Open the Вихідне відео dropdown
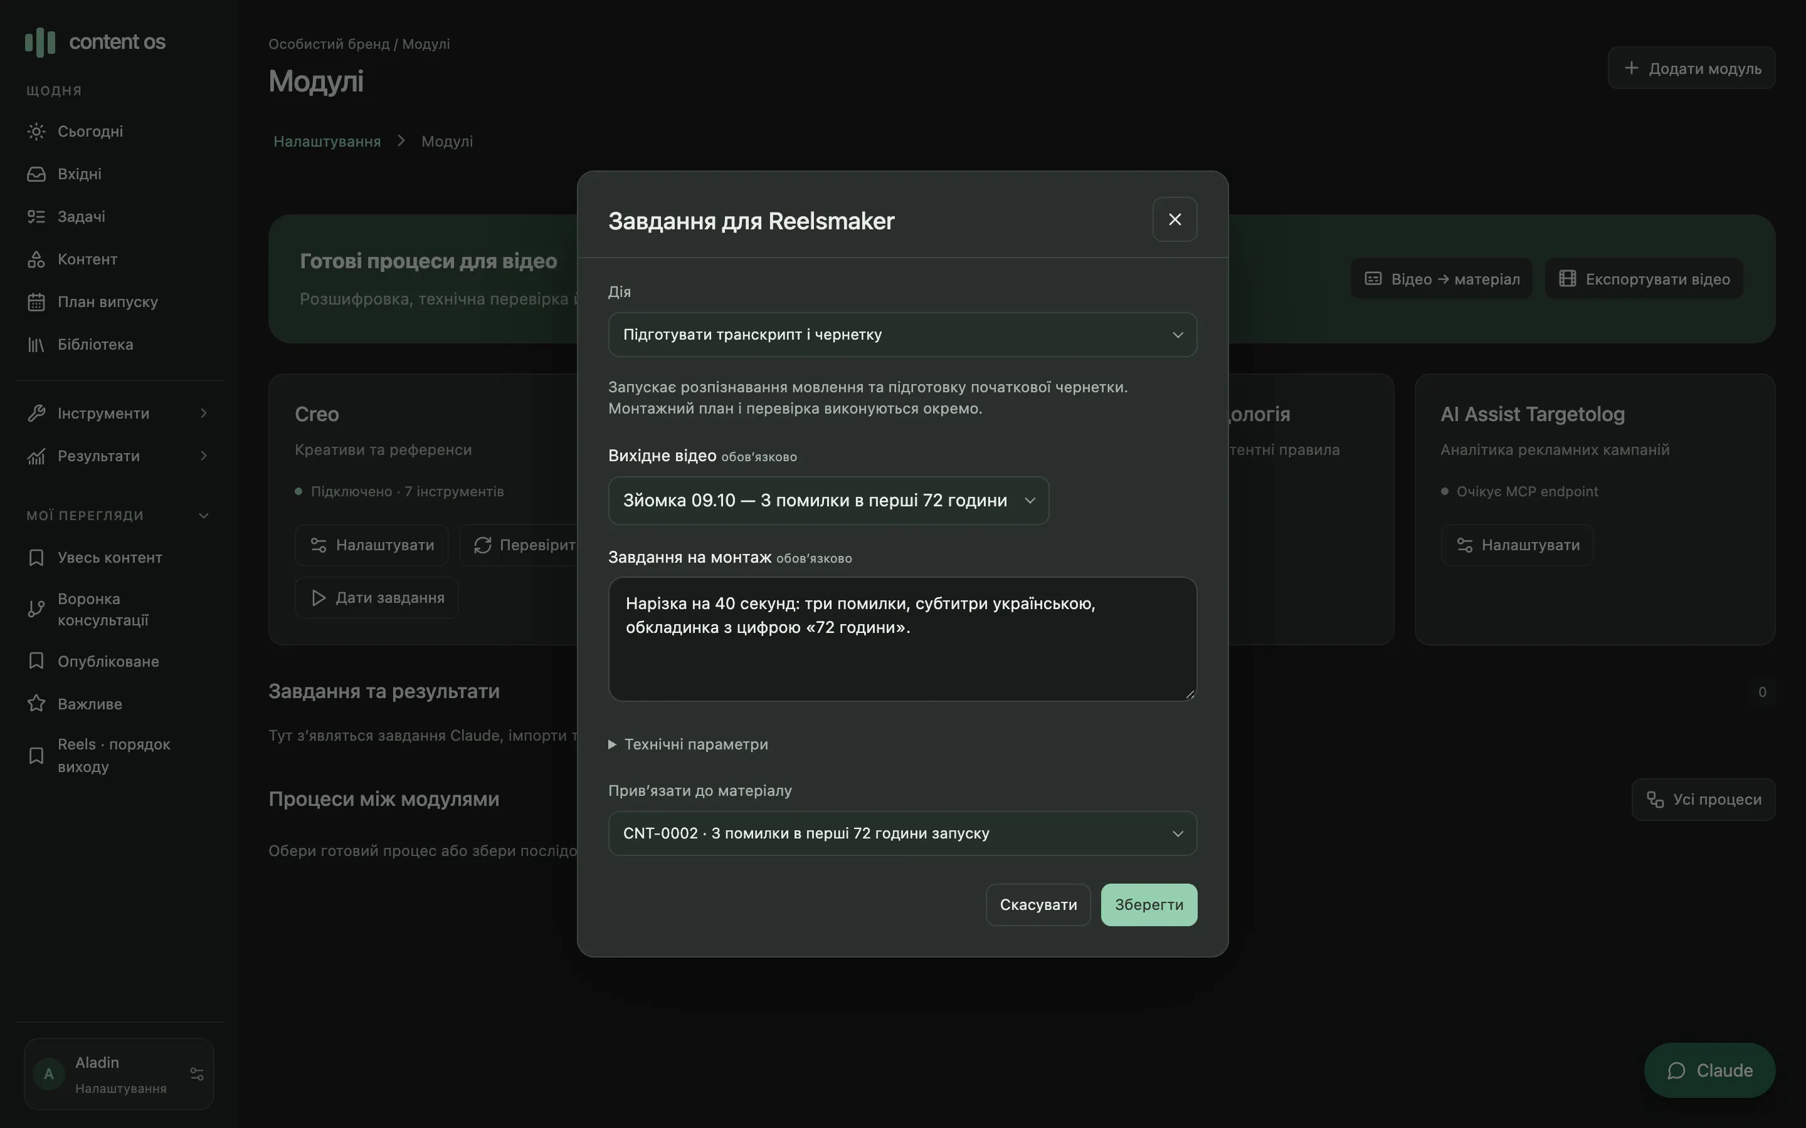The image size is (1806, 1128). click(828, 500)
